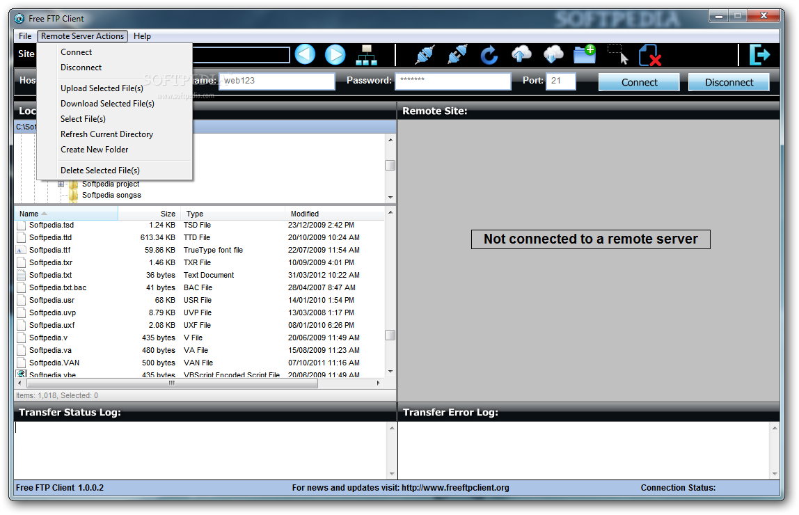
Task: Click the blue Disconnect button
Action: click(729, 82)
